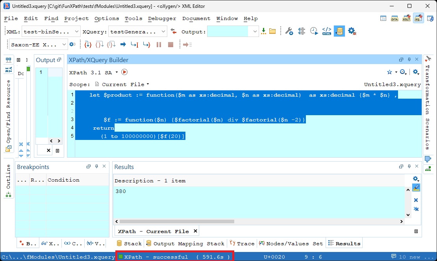This screenshot has width=437, height=261.
Task: Click the favorites star dropdown arrow
Action: pyautogui.click(x=396, y=72)
